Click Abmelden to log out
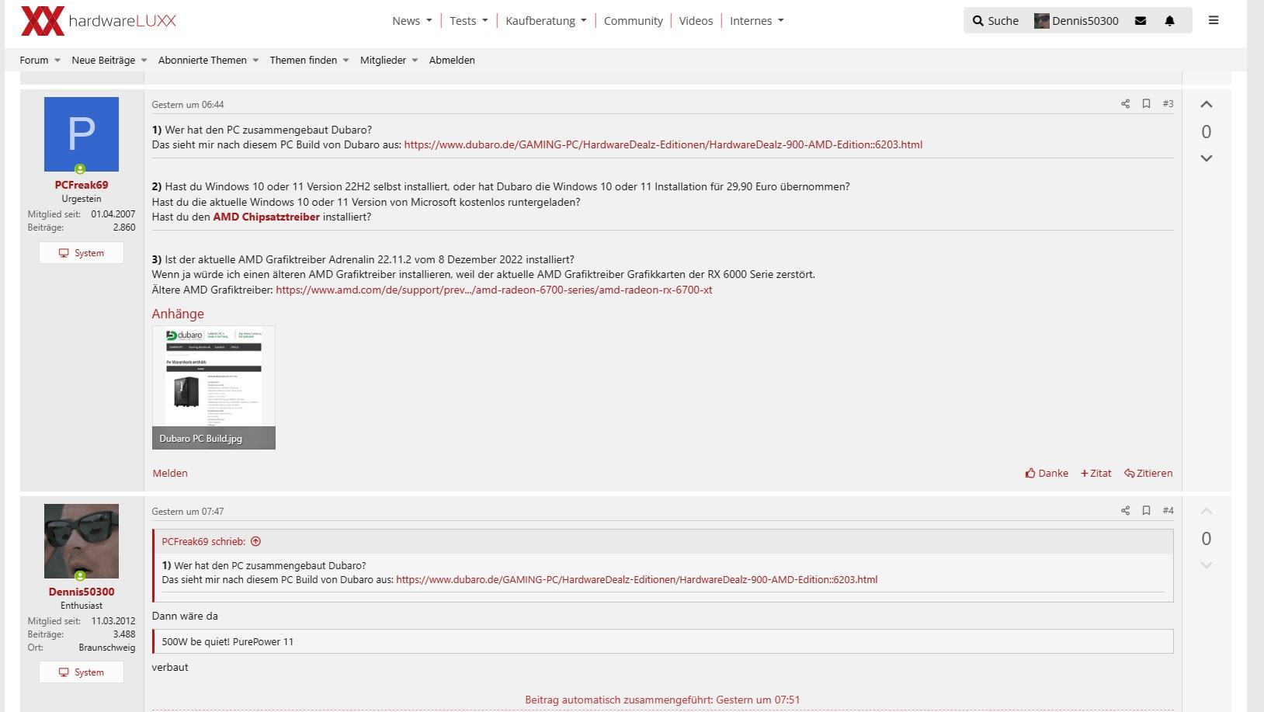The height and width of the screenshot is (712, 1264). coord(452,60)
